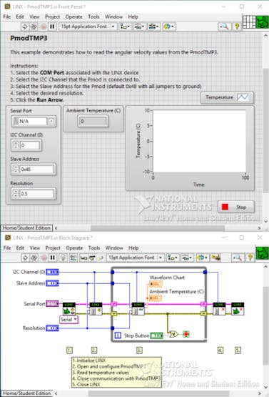This screenshot has width=269, height=397.
Task: Click the LINX Initialize VI node
Action: pyautogui.click(x=69, y=309)
